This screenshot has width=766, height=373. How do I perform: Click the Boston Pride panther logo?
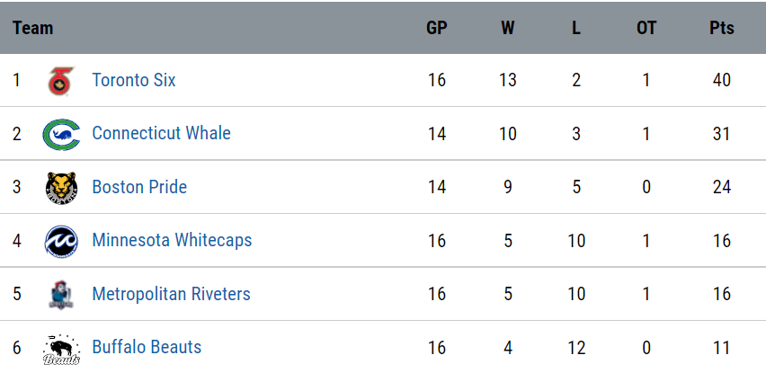click(61, 188)
